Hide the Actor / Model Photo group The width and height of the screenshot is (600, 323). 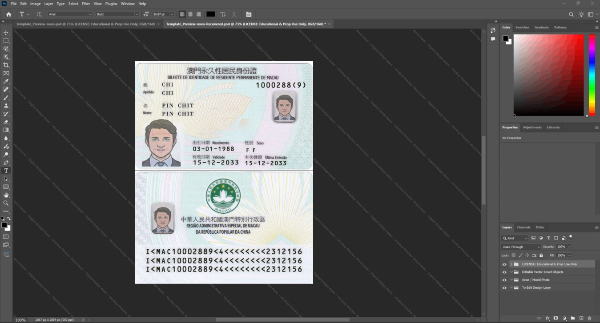point(504,280)
